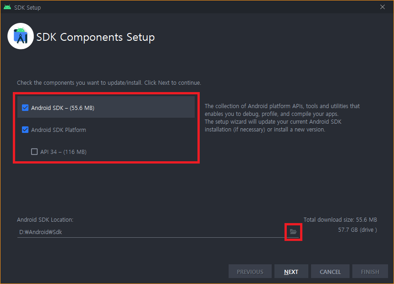Close the SDK Setup window

coord(383,7)
